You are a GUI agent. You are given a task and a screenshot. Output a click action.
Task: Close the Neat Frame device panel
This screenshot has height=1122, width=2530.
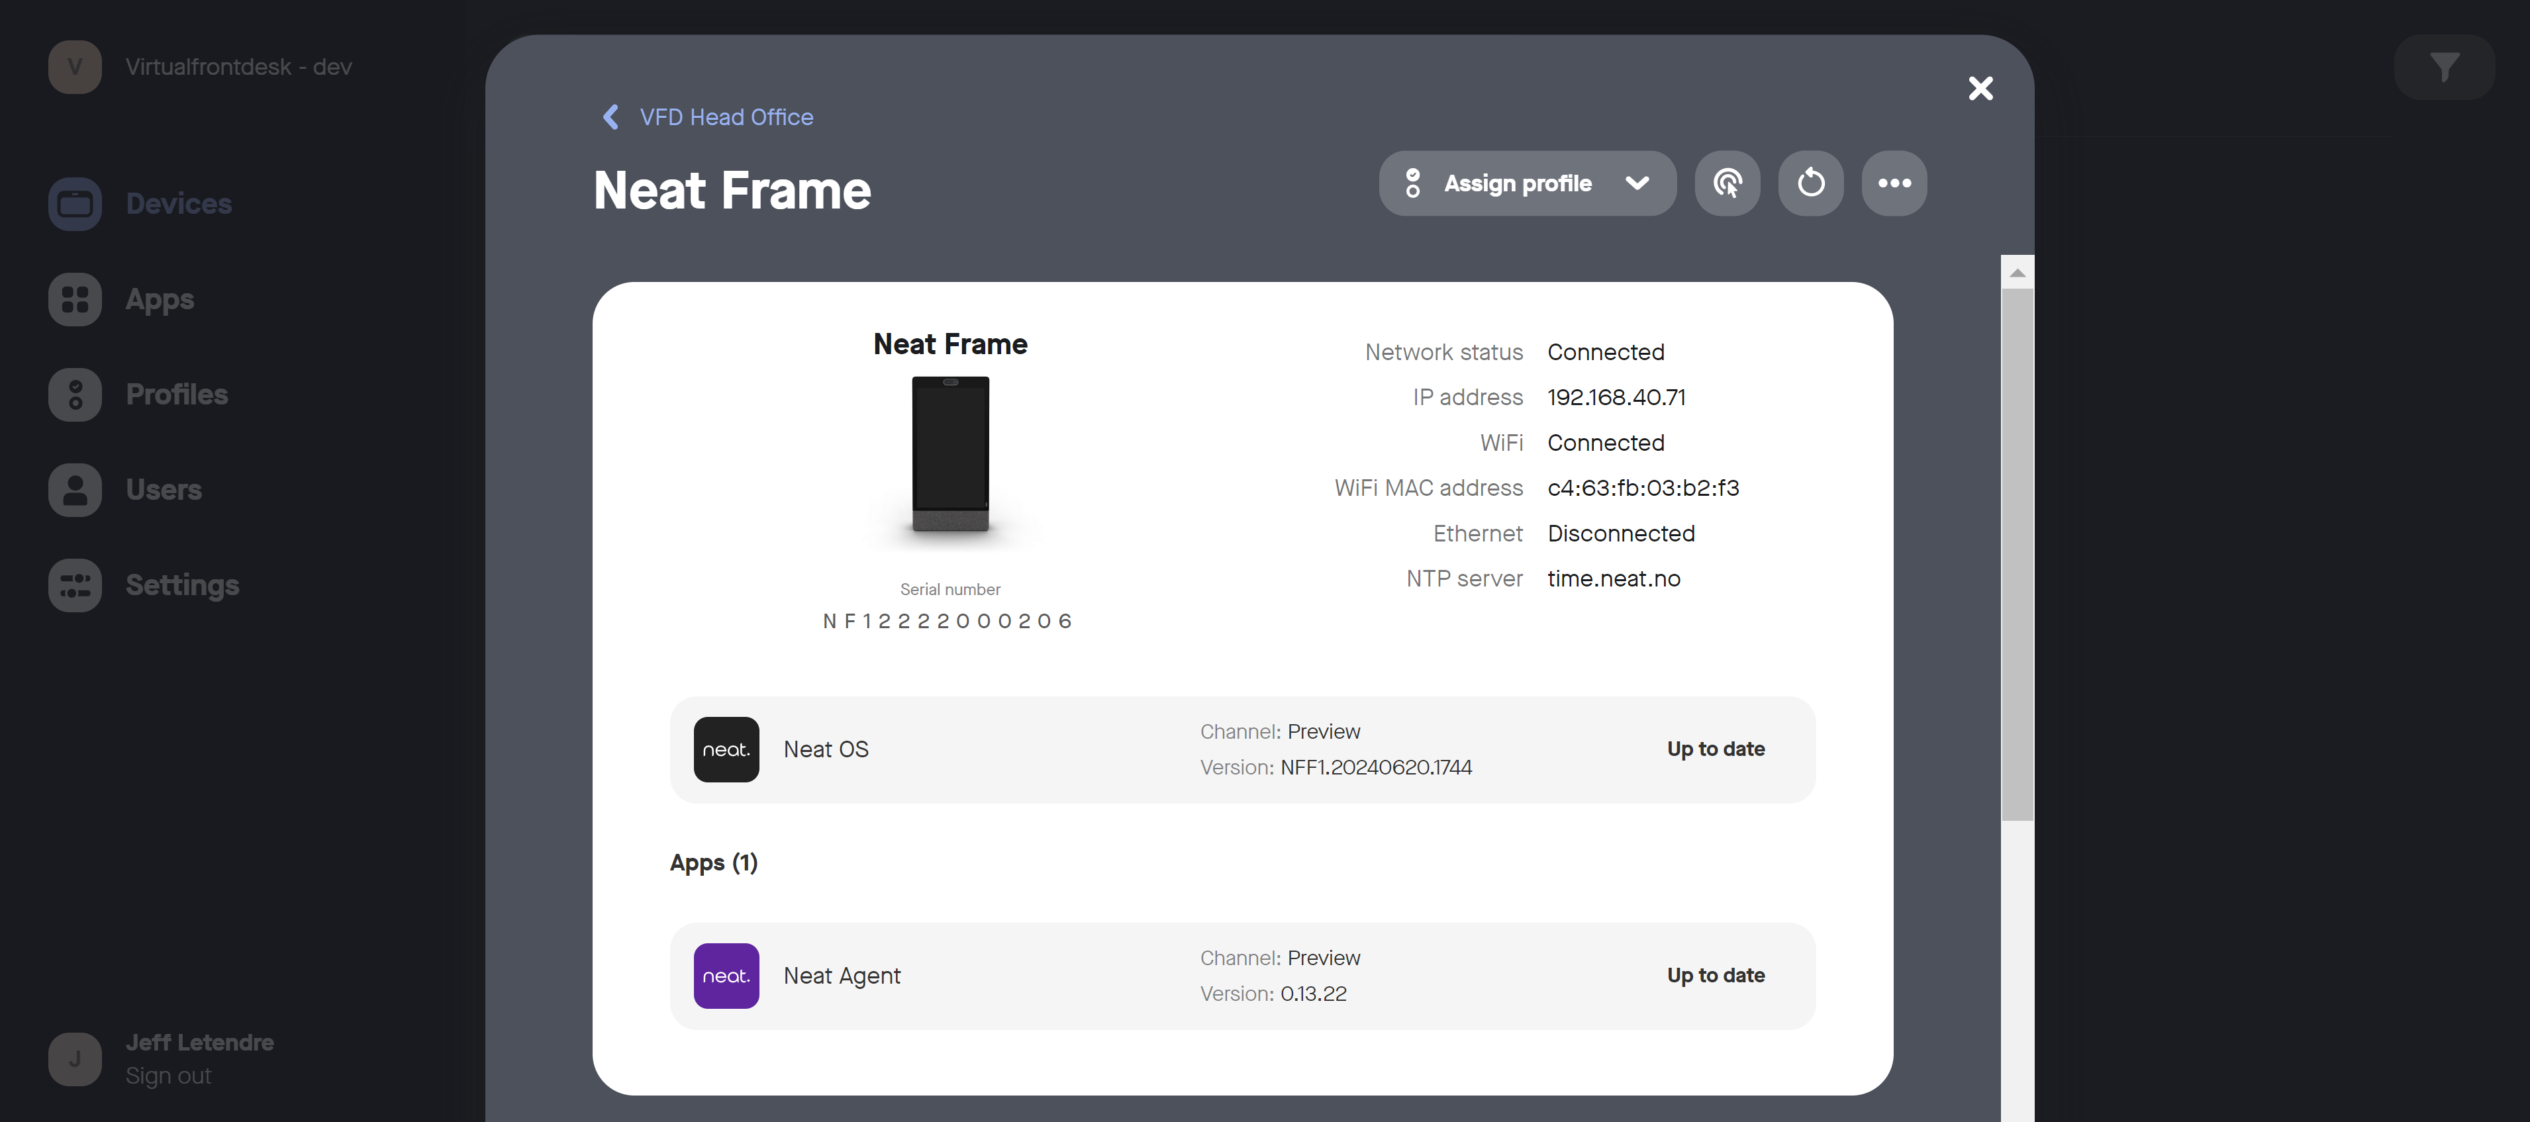click(x=1981, y=88)
